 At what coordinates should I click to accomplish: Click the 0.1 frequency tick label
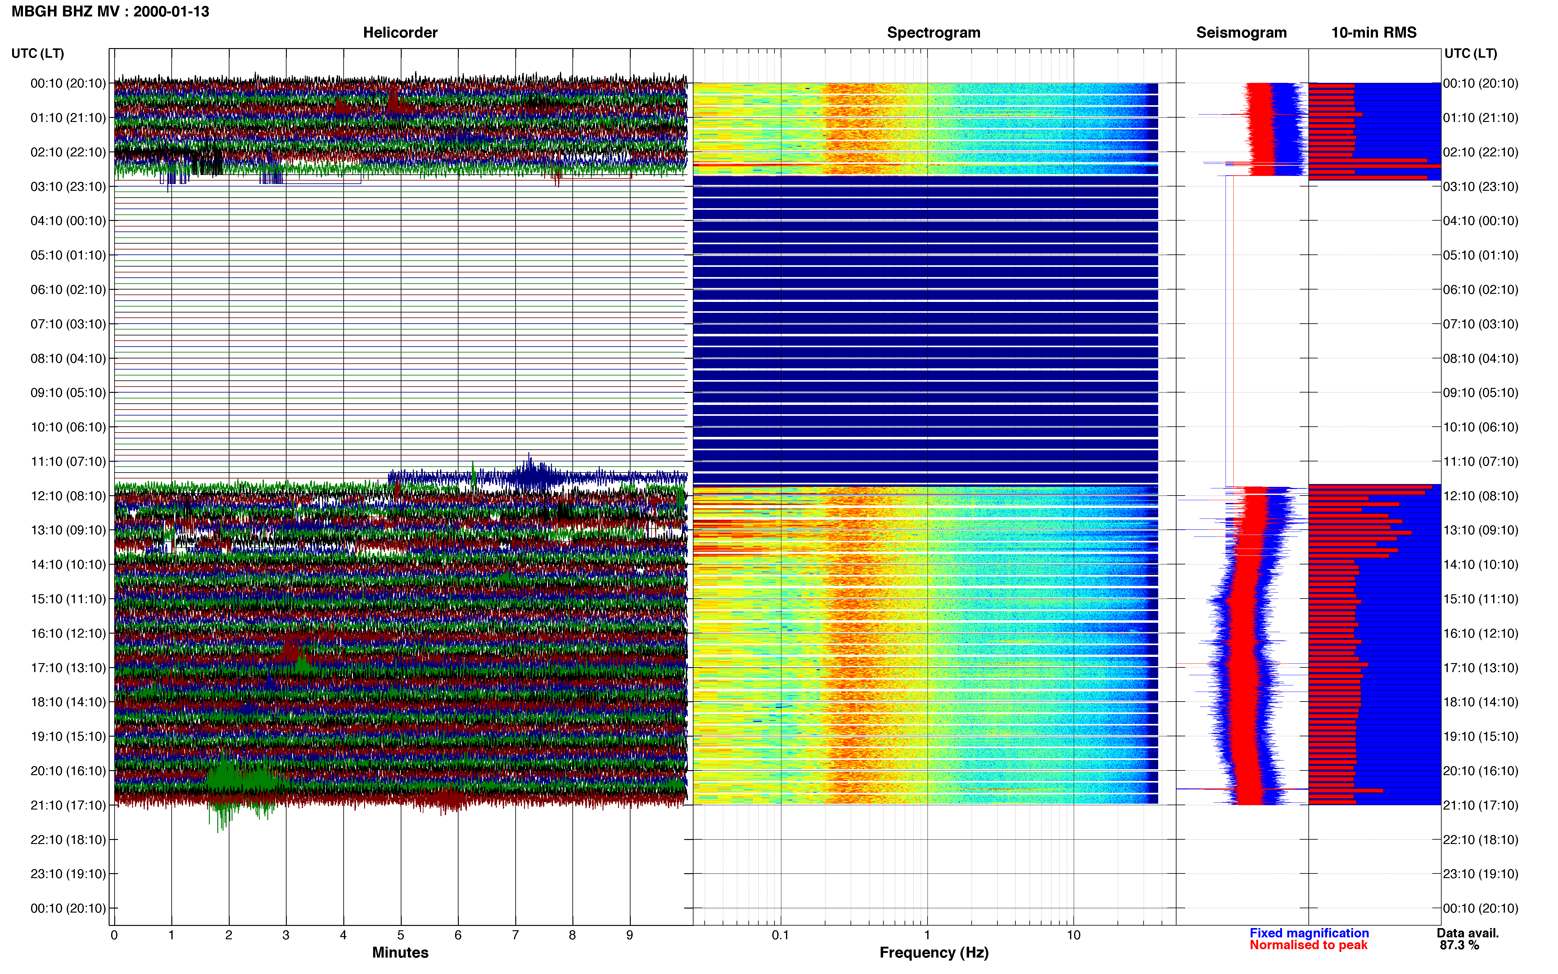click(780, 935)
